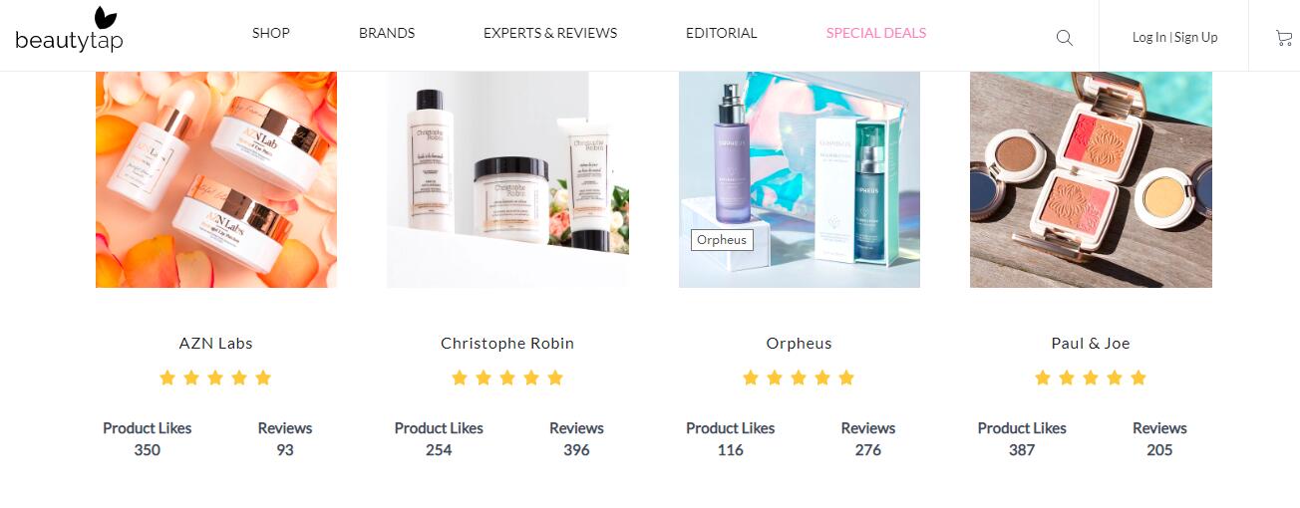Image resolution: width=1300 pixels, height=508 pixels.
Task: Open SPECIAL DEALS page
Action: click(x=876, y=33)
